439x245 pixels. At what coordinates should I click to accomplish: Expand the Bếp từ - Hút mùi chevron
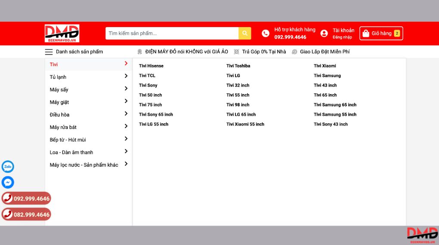[126, 139]
